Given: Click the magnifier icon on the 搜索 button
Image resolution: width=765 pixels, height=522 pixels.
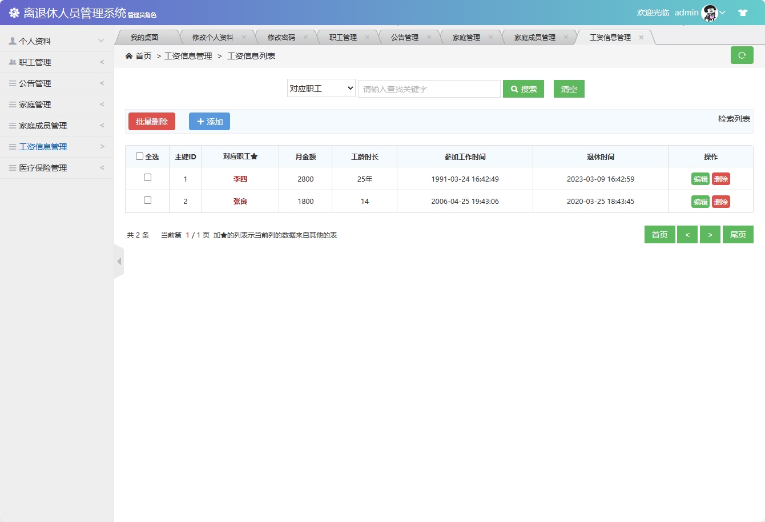Looking at the screenshot, I should coord(513,89).
